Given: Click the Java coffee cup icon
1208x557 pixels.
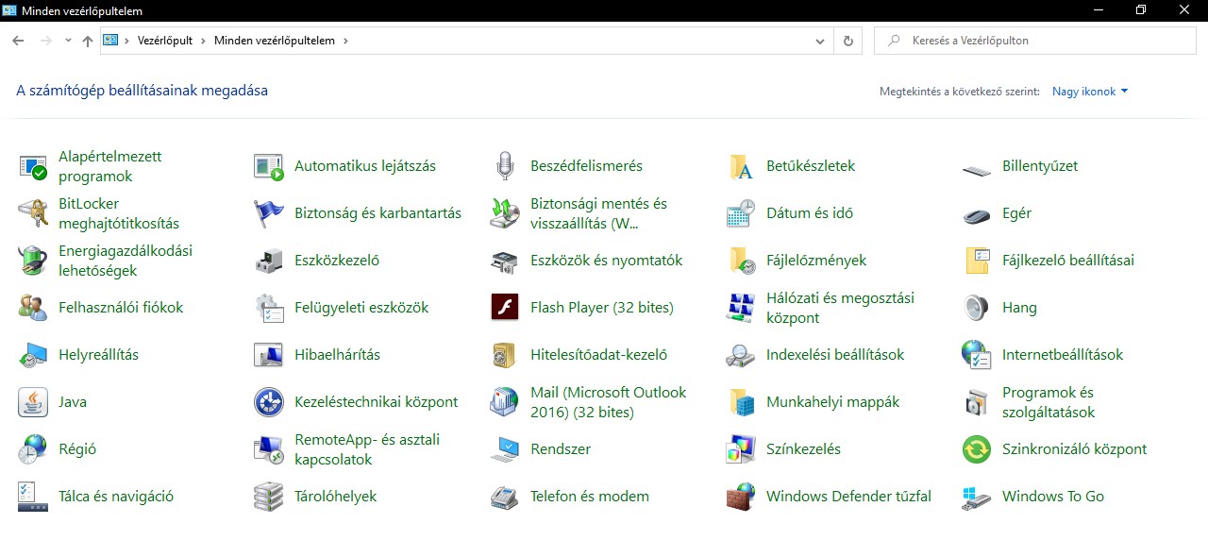Looking at the screenshot, I should pos(33,402).
